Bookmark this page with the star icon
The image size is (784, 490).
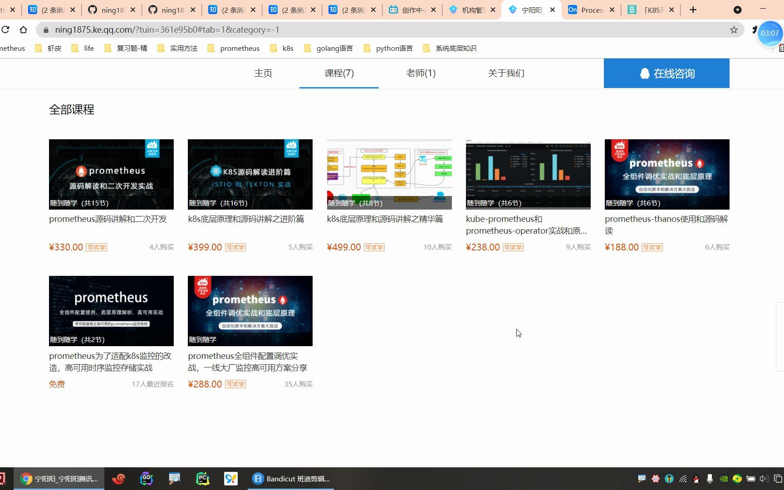point(734,30)
